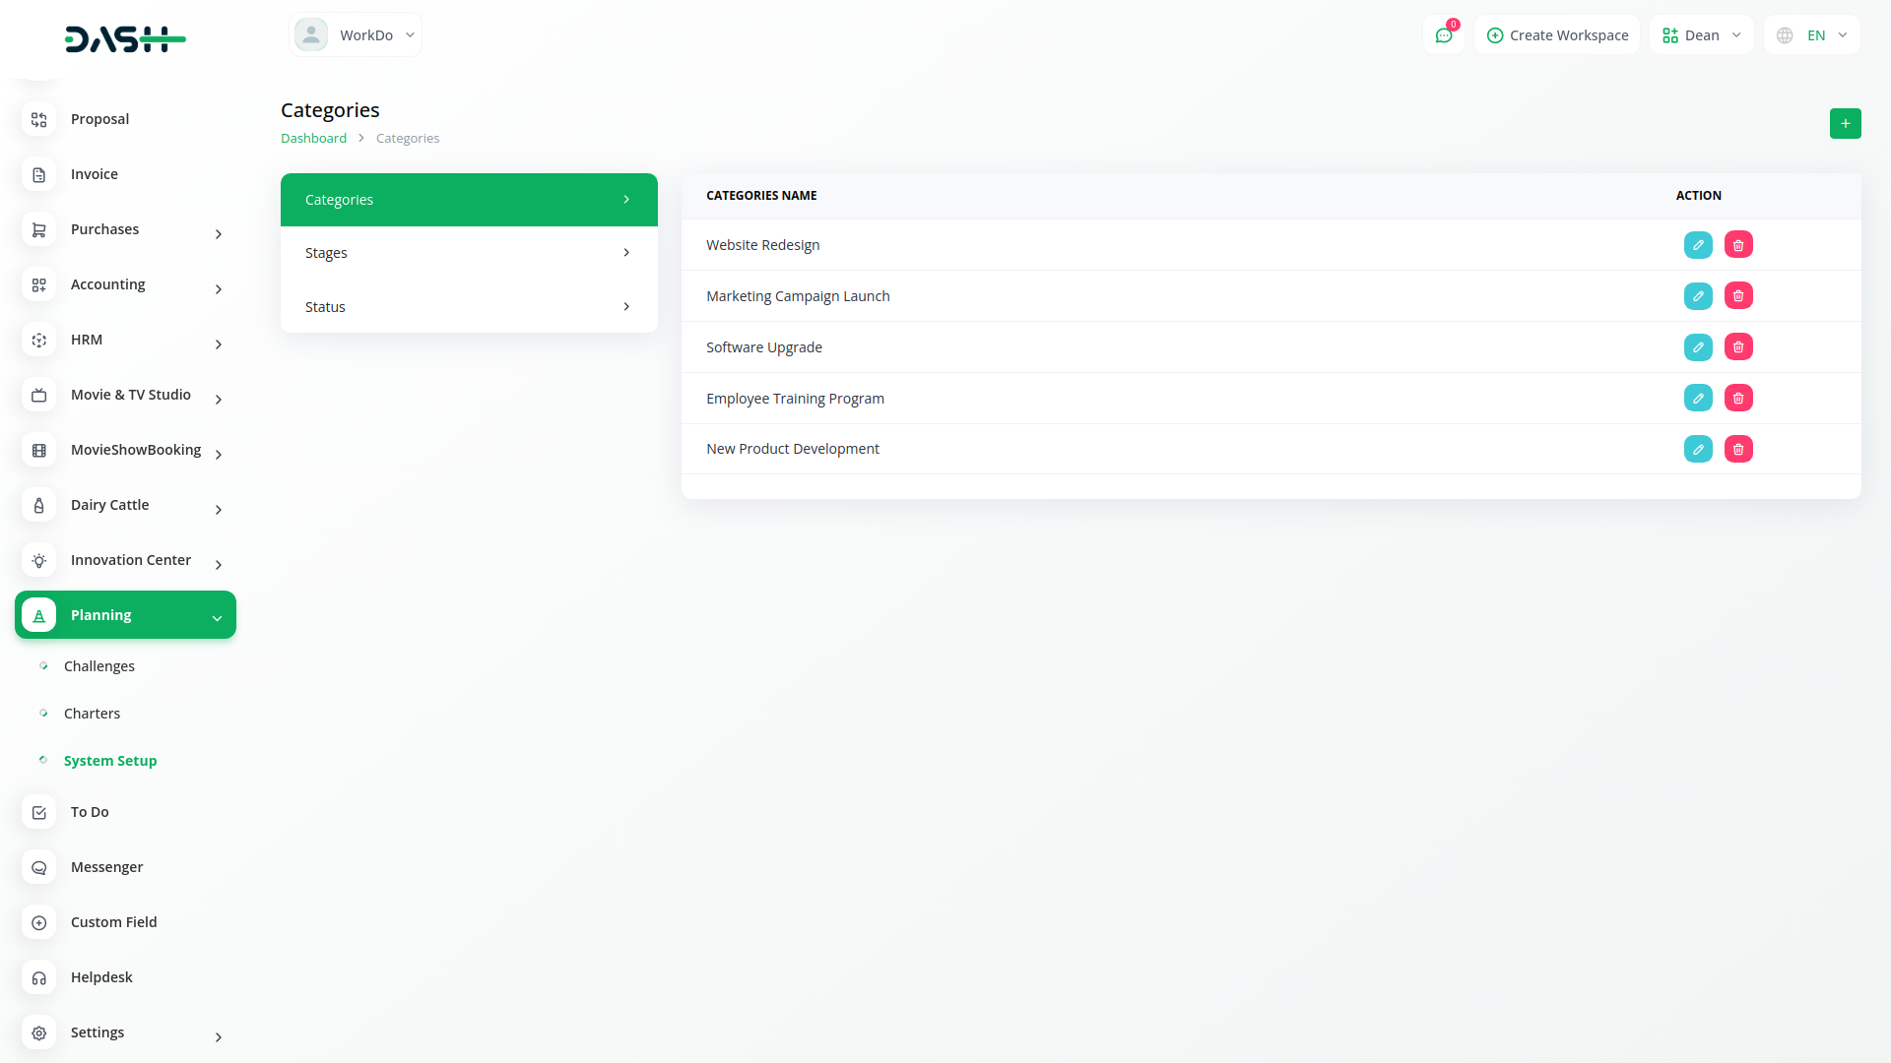Screen dimensions: 1891x1063
Task: Switch to the Stages setup tab
Action: 469,253
